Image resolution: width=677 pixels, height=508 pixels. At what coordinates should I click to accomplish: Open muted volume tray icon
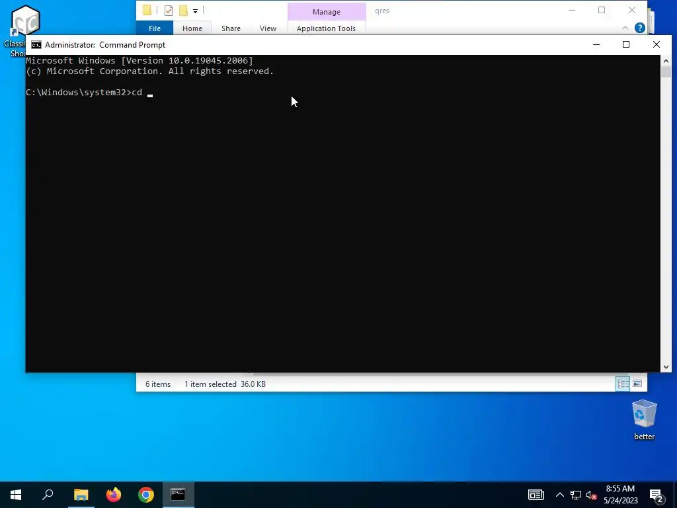[592, 495]
